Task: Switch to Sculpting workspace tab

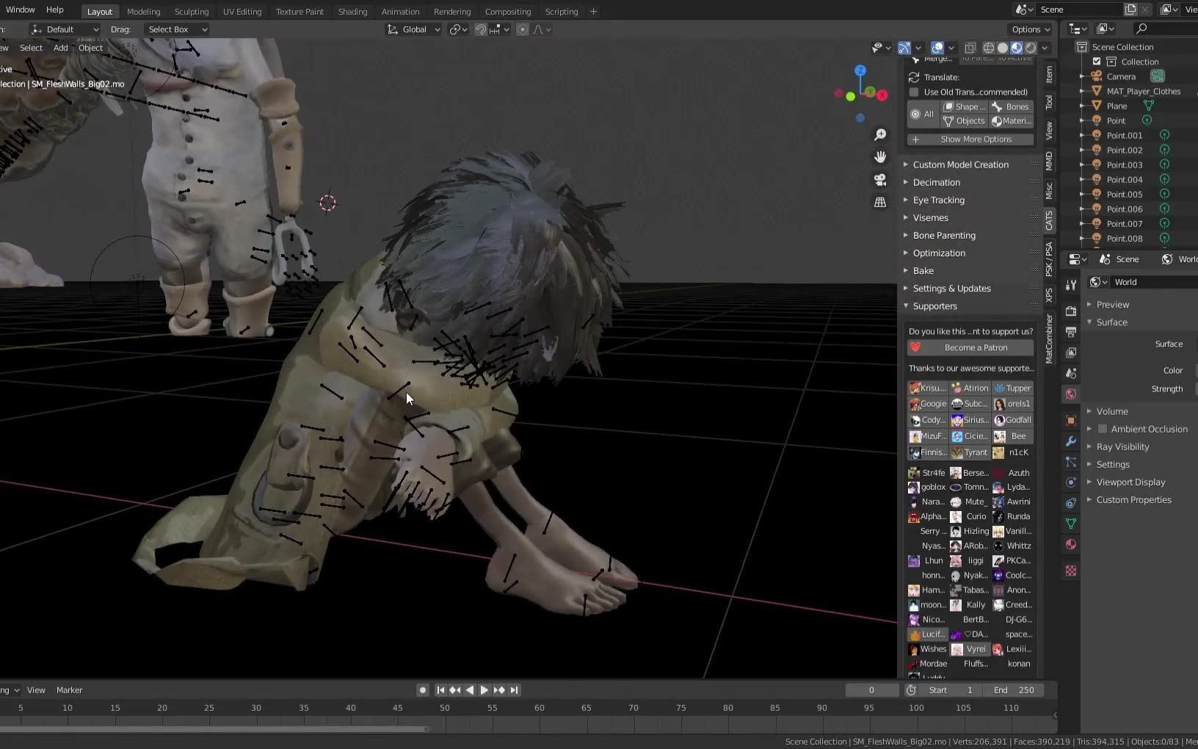Action: (192, 12)
